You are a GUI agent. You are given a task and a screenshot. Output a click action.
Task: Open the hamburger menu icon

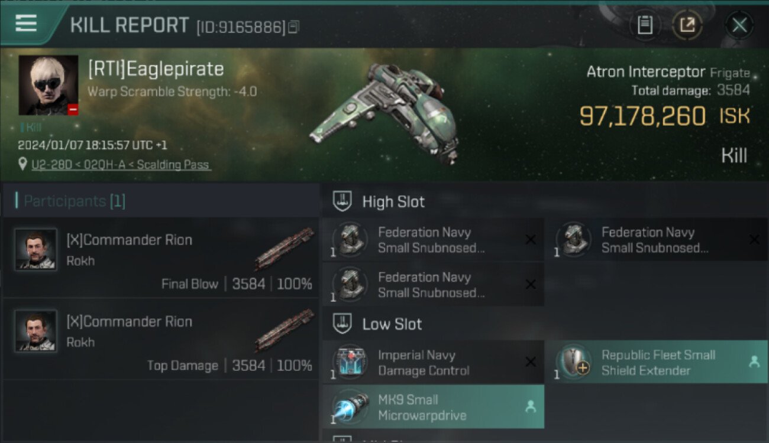25,23
